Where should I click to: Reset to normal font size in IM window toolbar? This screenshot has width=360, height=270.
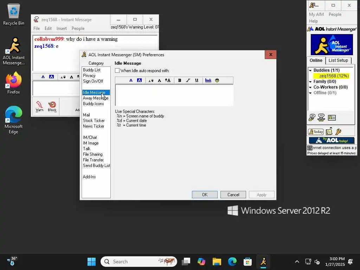click(x=71, y=77)
